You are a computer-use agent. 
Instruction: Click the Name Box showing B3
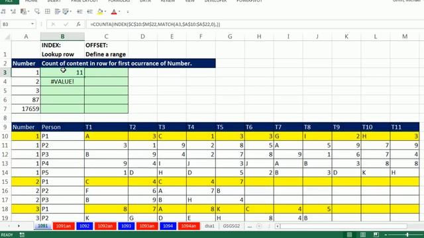coord(15,24)
